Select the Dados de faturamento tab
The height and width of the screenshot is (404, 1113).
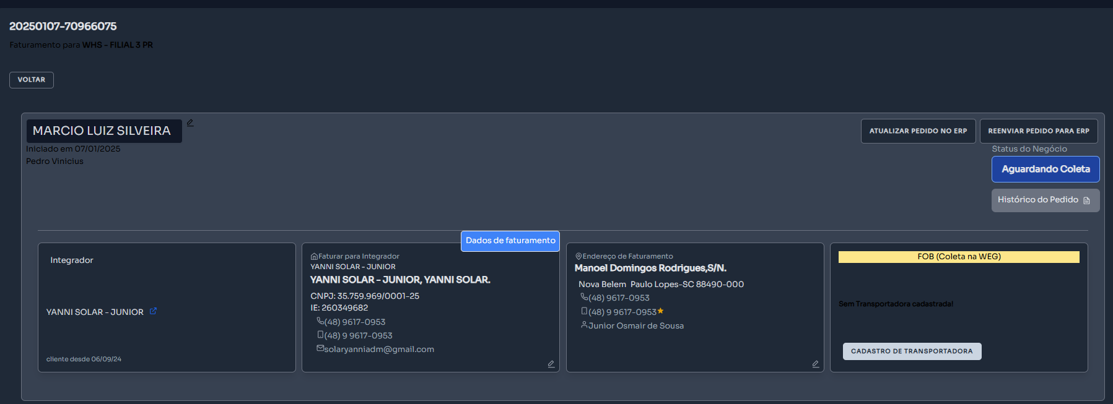click(510, 241)
